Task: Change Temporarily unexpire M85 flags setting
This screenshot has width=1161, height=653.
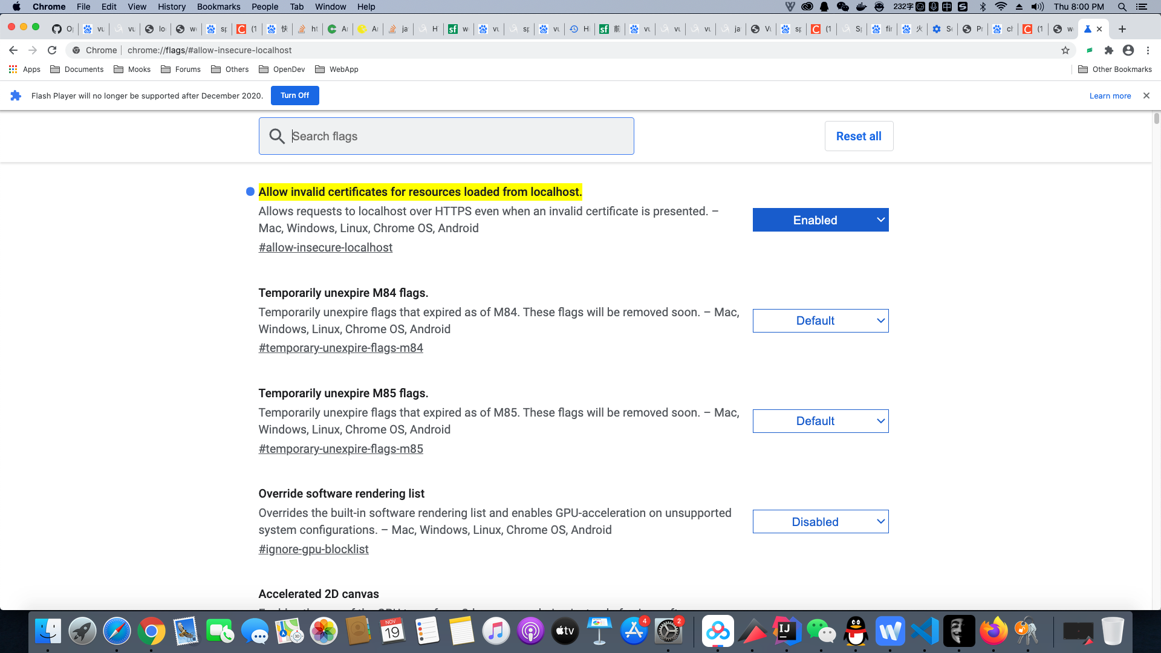Action: pos(820,421)
